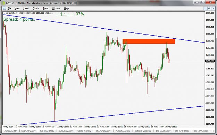Click the "7 May 2014" time axis label
217x135 pixels.
[x=8, y=127]
